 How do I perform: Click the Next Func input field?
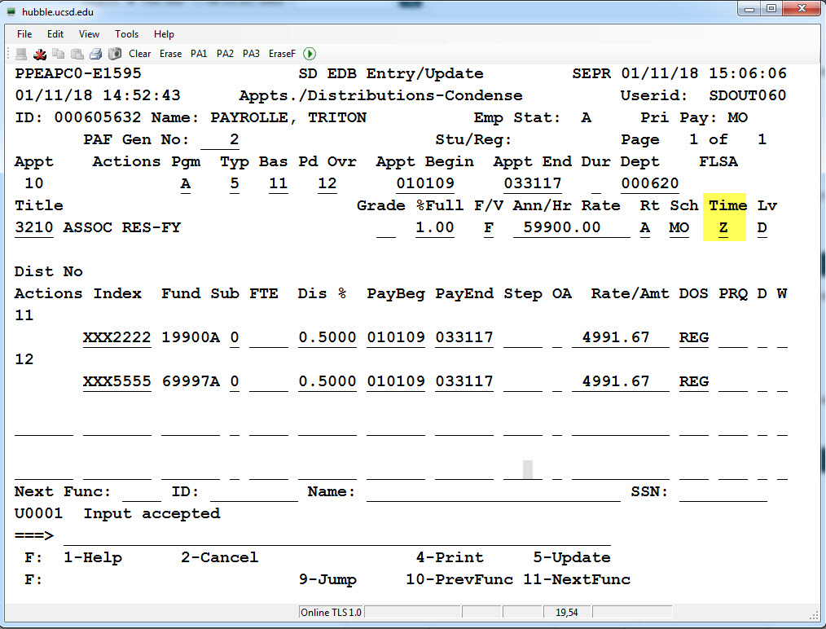141,493
